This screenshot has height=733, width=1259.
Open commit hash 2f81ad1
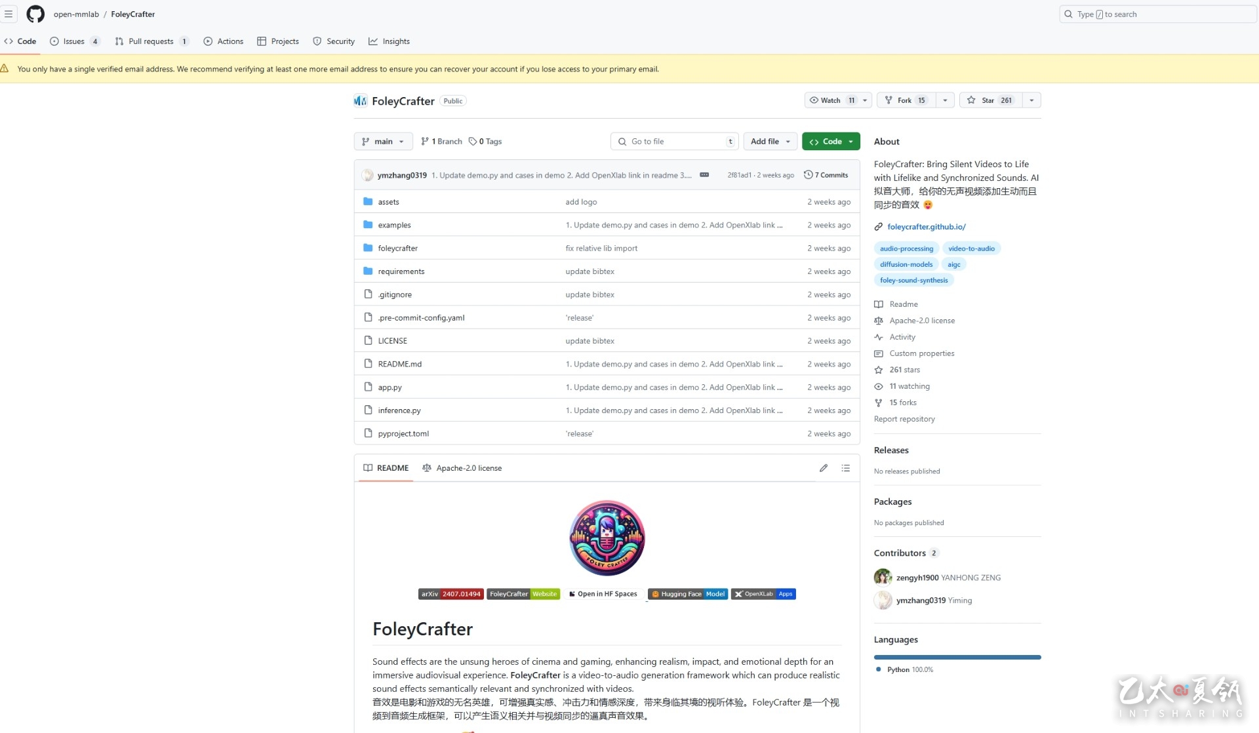tap(739, 175)
